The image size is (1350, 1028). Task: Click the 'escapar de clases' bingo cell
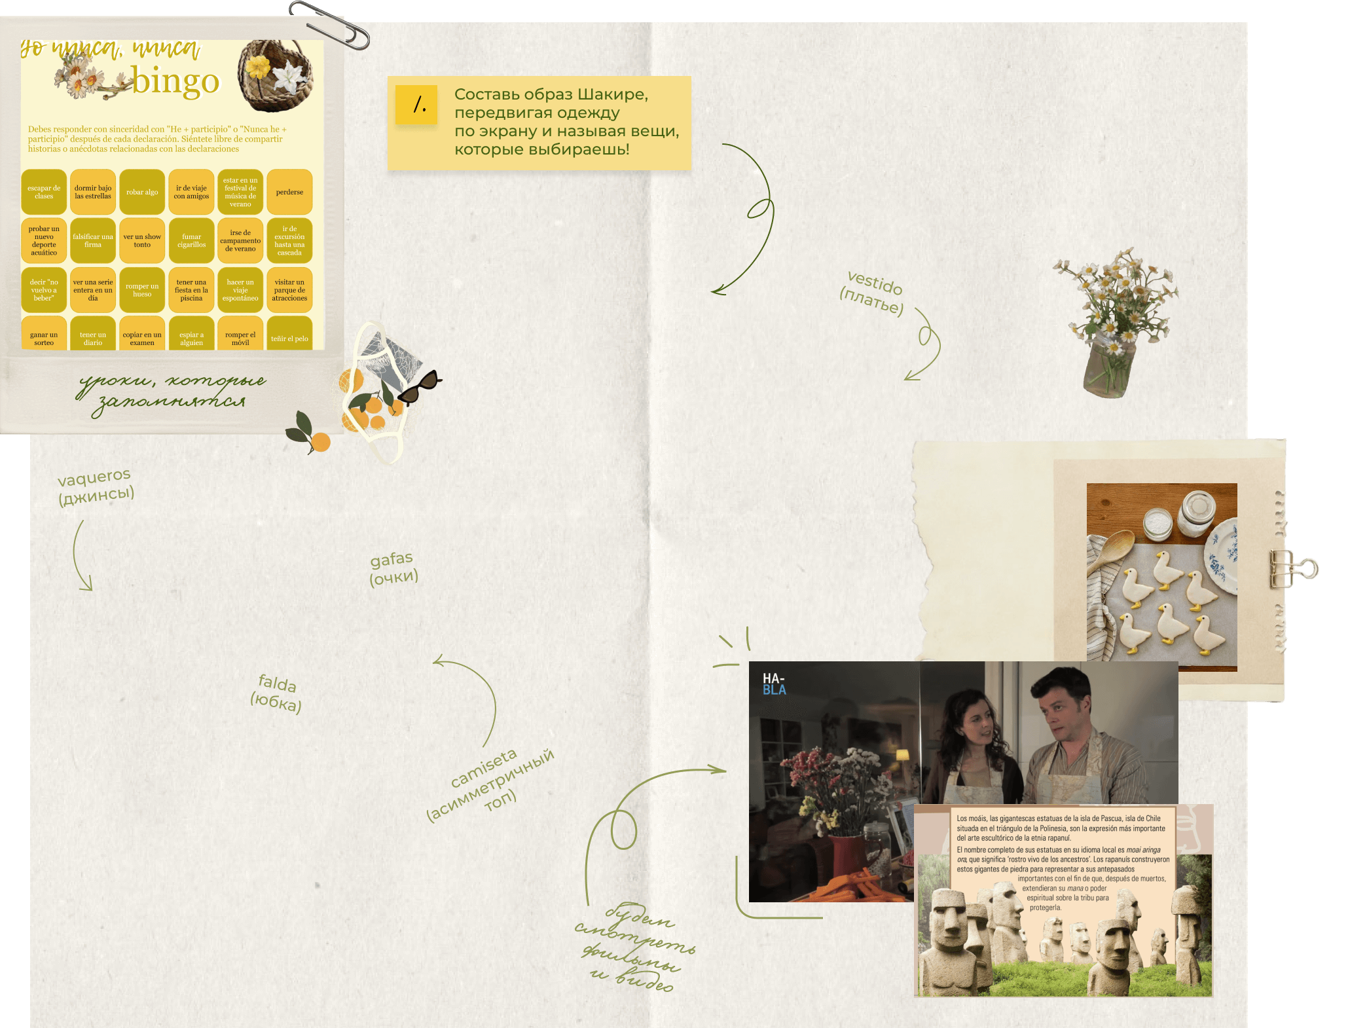pyautogui.click(x=44, y=192)
